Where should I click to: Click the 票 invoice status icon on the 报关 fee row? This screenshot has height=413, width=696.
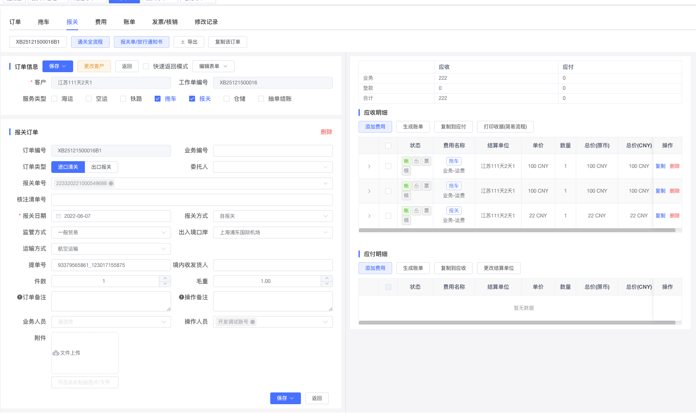click(x=426, y=210)
